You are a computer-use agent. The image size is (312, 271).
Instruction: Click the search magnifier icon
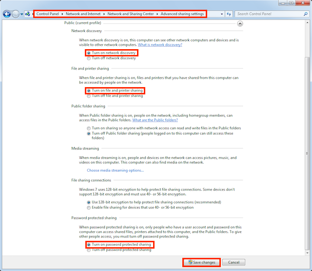click(x=306, y=14)
